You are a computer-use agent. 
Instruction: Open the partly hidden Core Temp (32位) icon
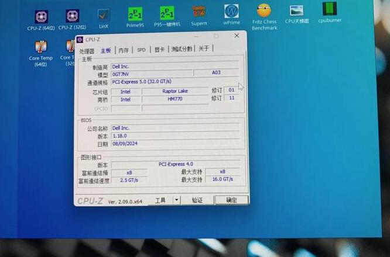point(68,53)
